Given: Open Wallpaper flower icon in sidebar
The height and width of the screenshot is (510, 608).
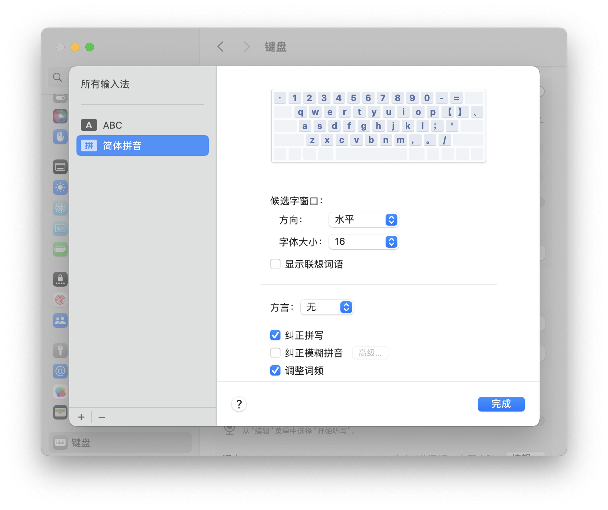Looking at the screenshot, I should pyautogui.click(x=60, y=208).
